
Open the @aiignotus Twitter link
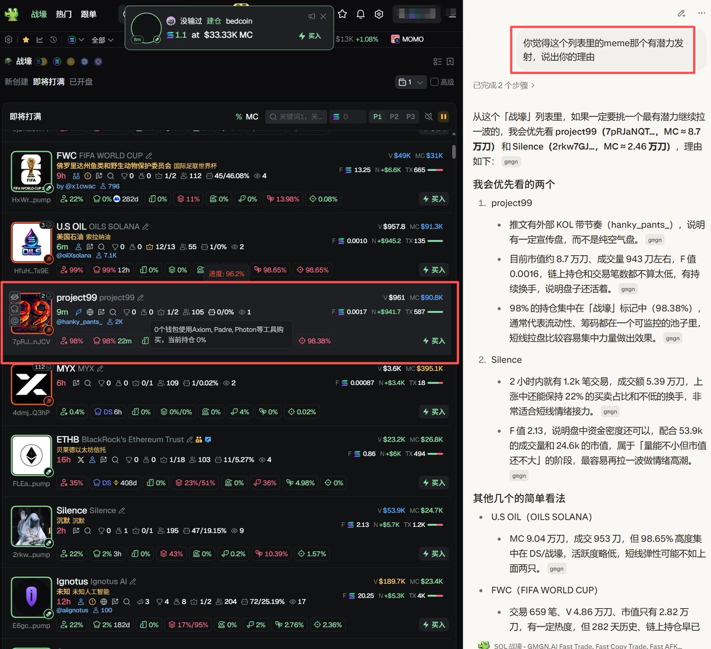tap(72, 610)
